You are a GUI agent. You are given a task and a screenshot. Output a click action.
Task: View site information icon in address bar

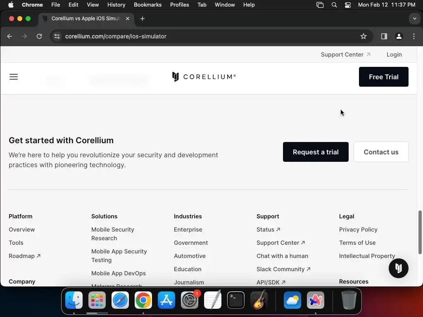(57, 36)
